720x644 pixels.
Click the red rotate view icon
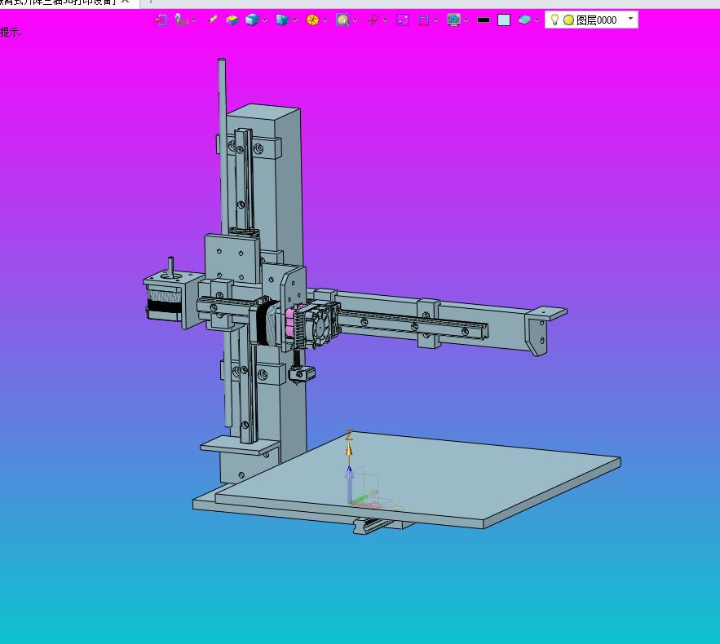click(x=373, y=20)
